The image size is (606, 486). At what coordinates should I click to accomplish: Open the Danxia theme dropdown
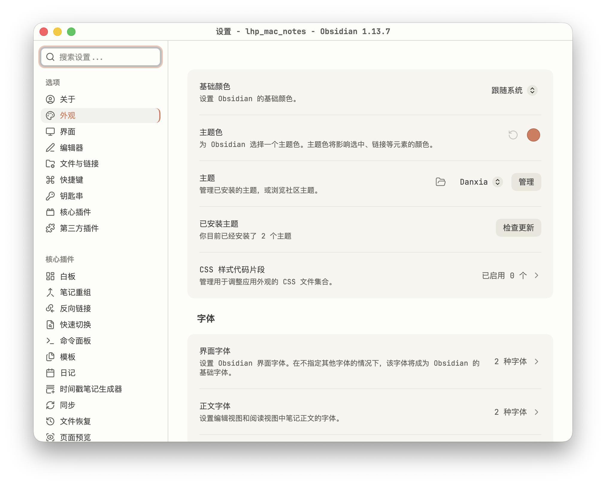click(481, 182)
